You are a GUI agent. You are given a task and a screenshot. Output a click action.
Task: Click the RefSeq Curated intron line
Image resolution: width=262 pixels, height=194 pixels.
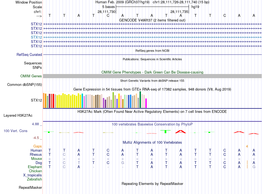coord(152,54)
